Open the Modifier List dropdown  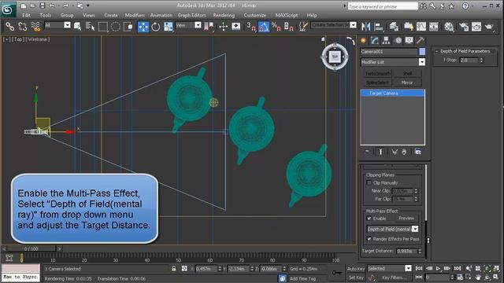pyautogui.click(x=422, y=62)
